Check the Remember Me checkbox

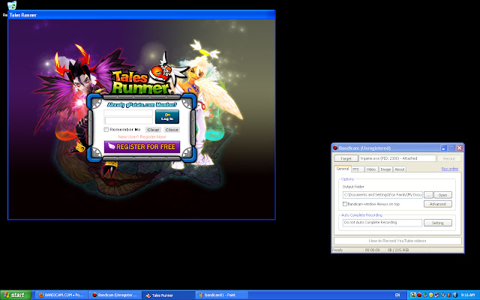tap(106, 130)
